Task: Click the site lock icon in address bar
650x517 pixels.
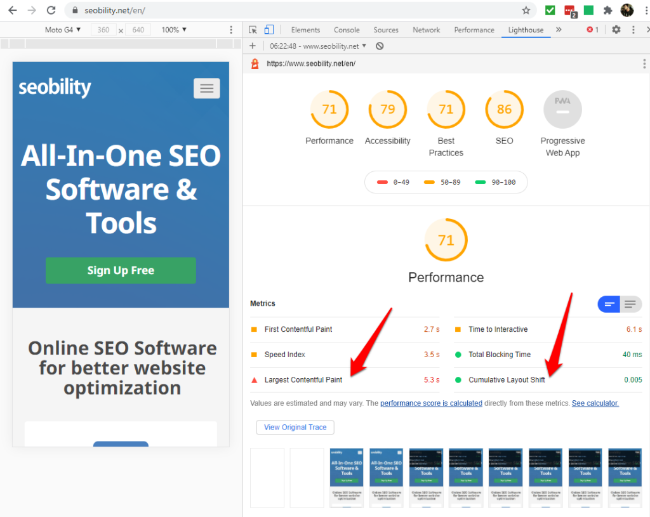Action: [75, 10]
